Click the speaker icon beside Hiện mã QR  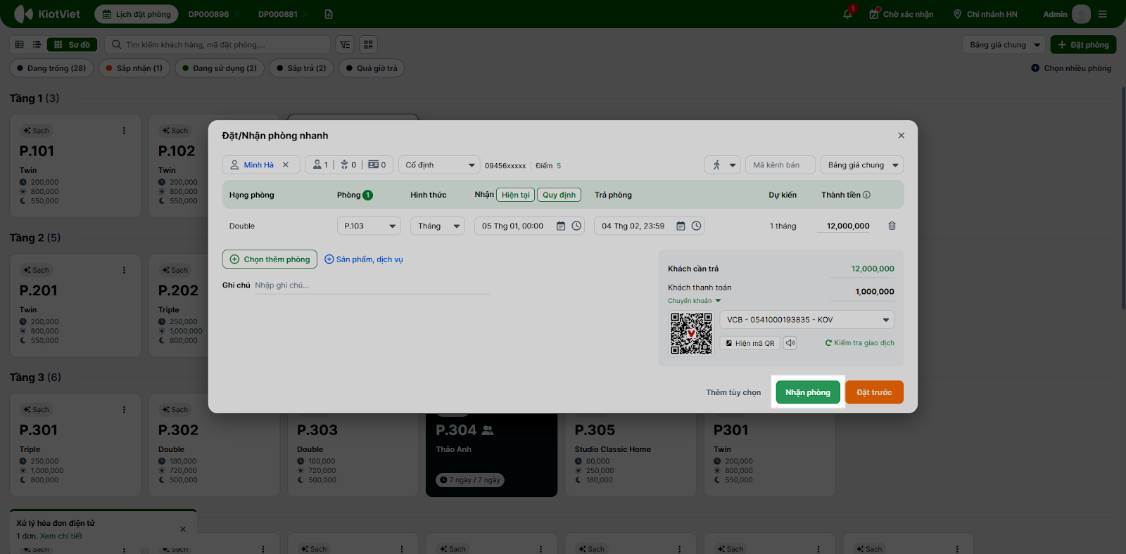pyautogui.click(x=790, y=343)
